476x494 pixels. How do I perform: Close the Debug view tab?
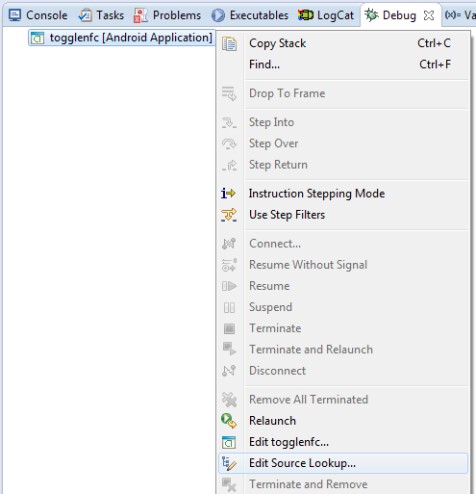tap(429, 15)
